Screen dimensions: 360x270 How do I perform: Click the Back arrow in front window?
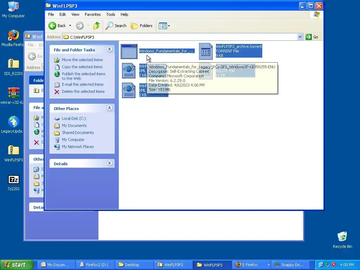[57, 26]
